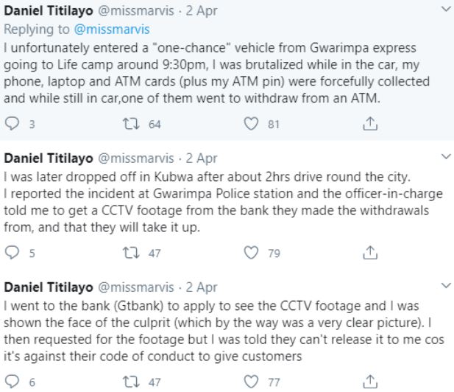Open Daniel Titilayo profile from first tweet
Image resolution: width=454 pixels, height=392 pixels.
coord(50,10)
